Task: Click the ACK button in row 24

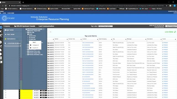Action: click(43, 95)
